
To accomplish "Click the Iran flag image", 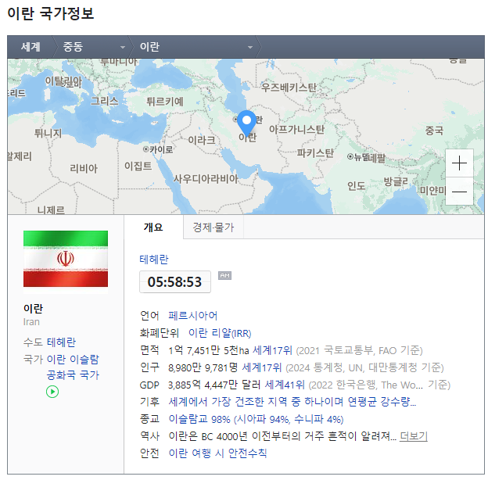I will 66,259.
